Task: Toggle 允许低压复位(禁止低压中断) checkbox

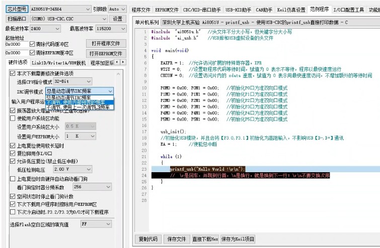Action: pos(13,161)
